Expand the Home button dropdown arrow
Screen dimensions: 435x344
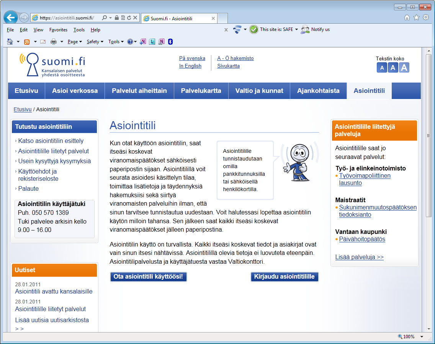pos(18,42)
